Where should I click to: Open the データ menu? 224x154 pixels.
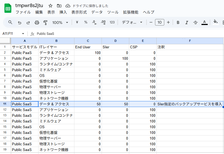[97, 12]
